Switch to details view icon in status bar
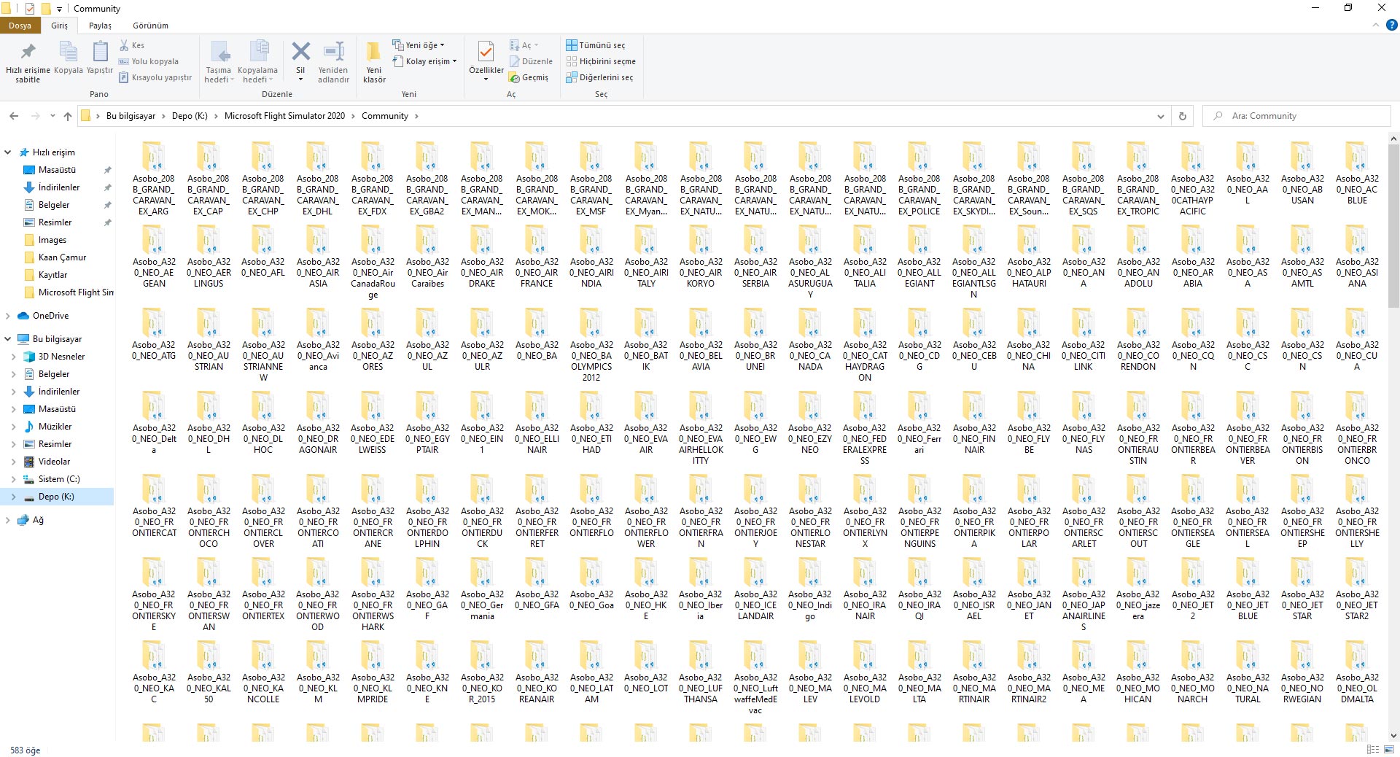 point(1372,750)
